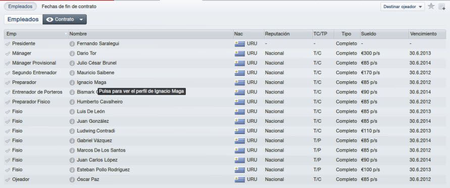Click the info icon next to Juan Carlos López
The image size is (450, 188).
pos(72,160)
